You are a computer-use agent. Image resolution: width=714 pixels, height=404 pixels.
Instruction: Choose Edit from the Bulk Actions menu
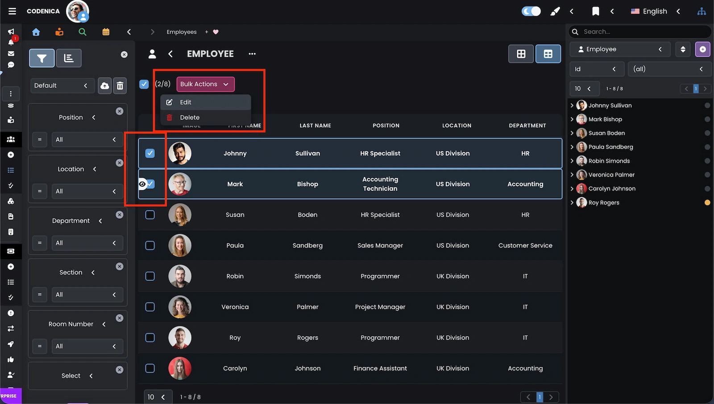click(185, 102)
